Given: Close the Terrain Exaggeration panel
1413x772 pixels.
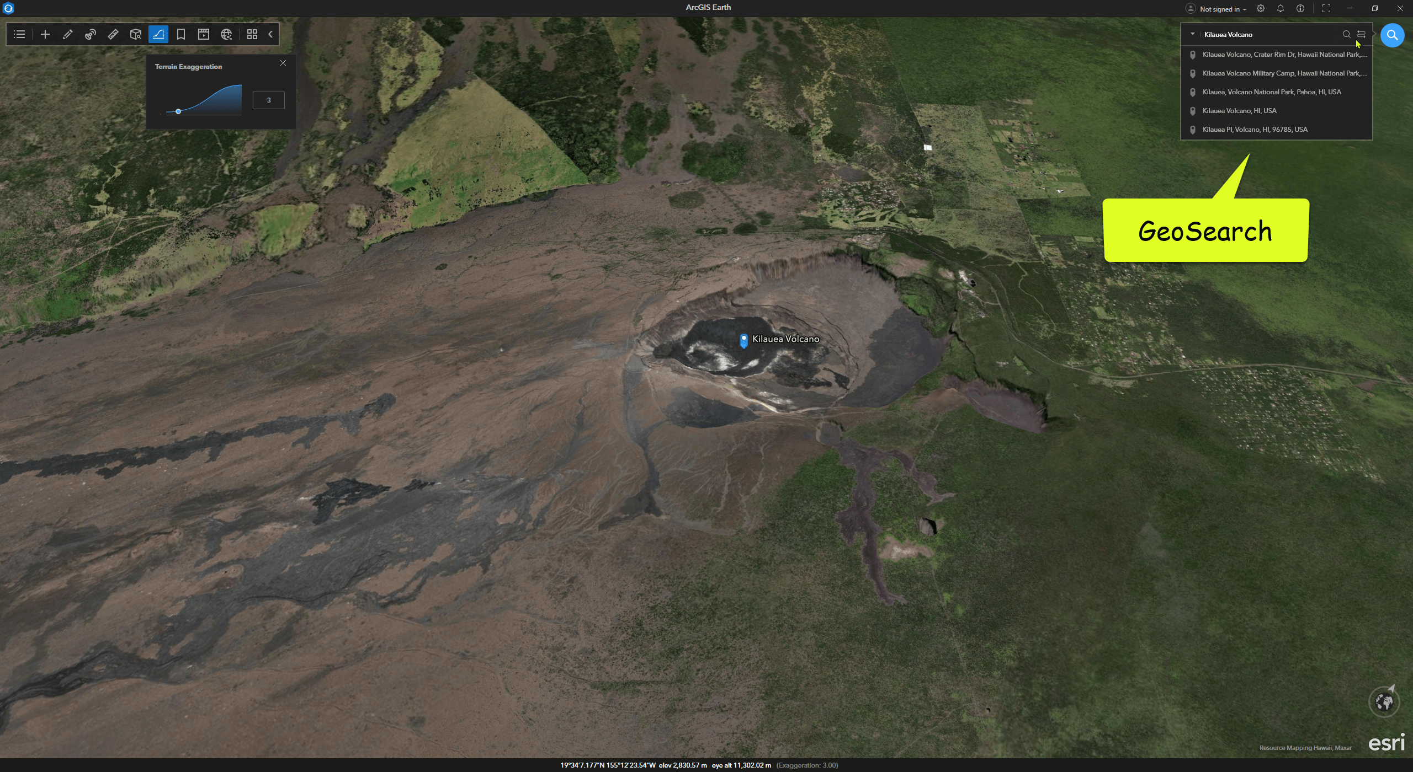Looking at the screenshot, I should 283,63.
